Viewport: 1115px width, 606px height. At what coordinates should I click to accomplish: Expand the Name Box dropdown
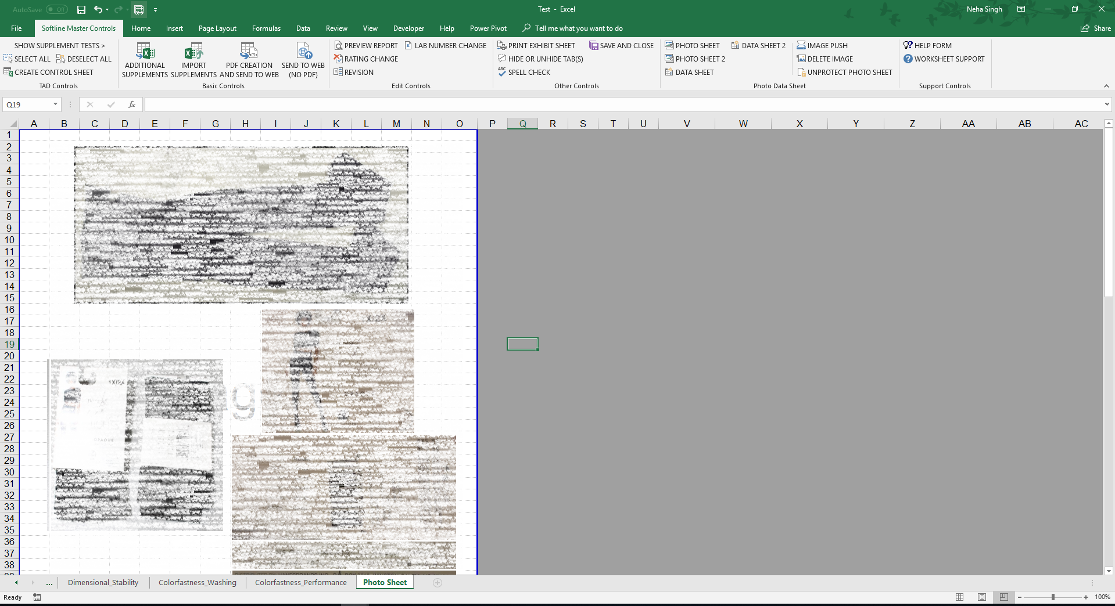point(55,104)
